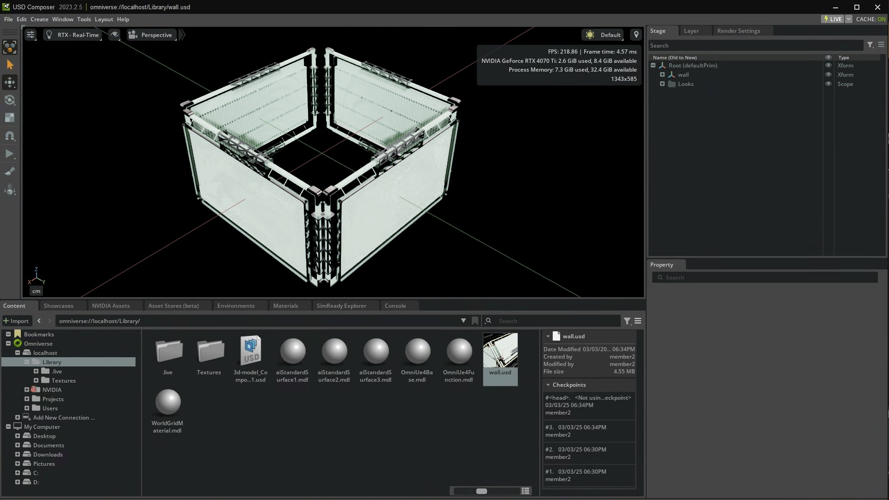Toggle the LIVE sync button
The height and width of the screenshot is (500, 889).
[833, 19]
